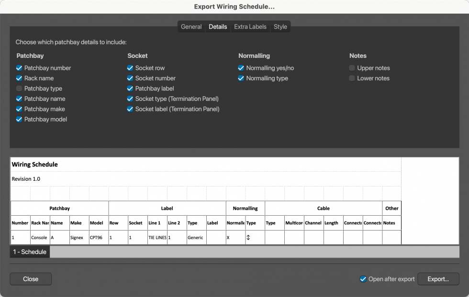
Task: Select the Details tab
Action: pyautogui.click(x=218, y=27)
